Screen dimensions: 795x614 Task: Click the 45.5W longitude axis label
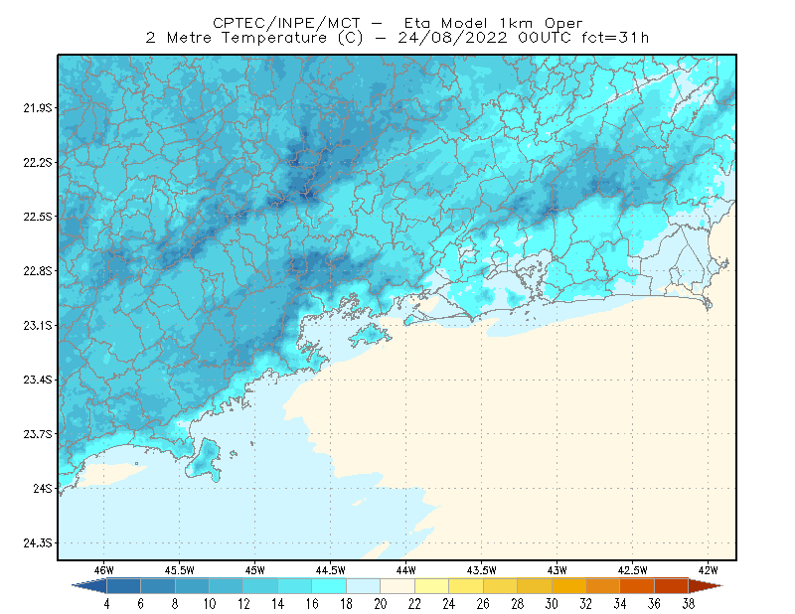click(179, 570)
